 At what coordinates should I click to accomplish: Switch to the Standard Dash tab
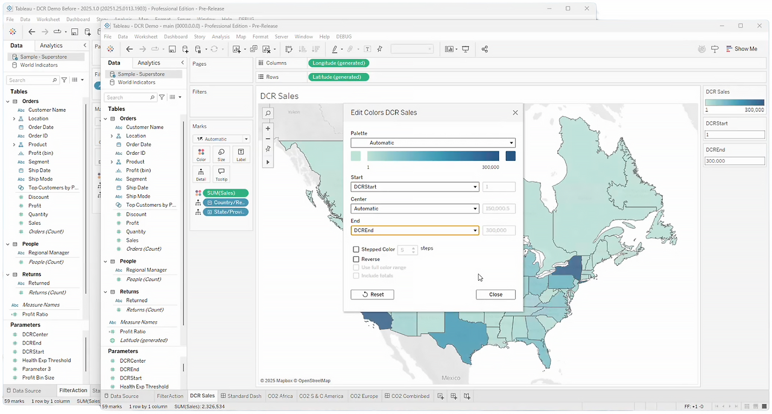[241, 396]
